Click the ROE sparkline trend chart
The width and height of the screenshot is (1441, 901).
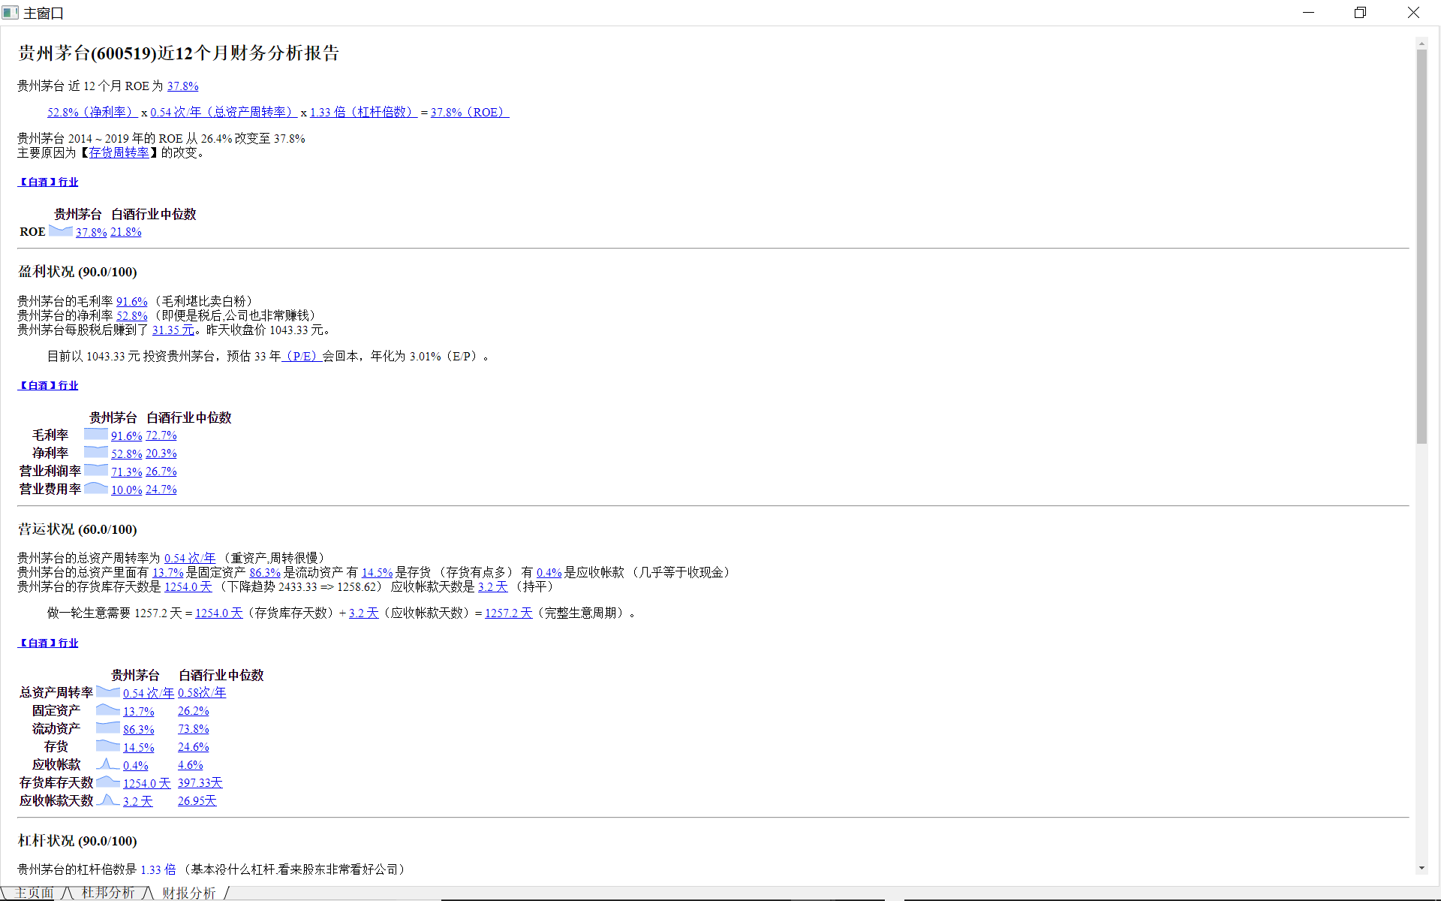(x=60, y=231)
